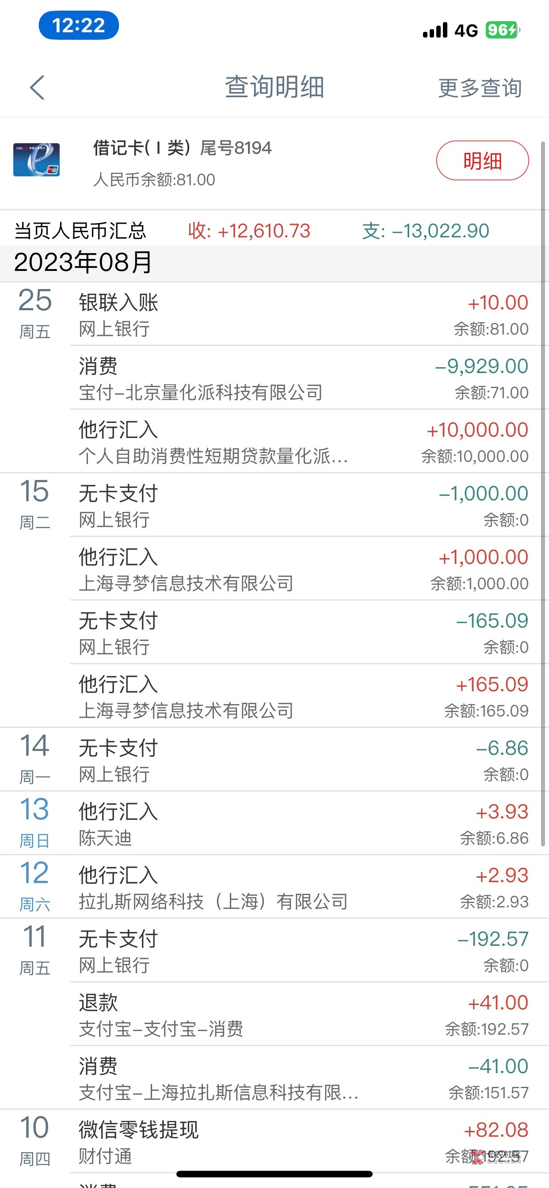Viewport: 549px width, 1188px height.
Task: Tap the battery indicator in status bar
Action: [503, 30]
